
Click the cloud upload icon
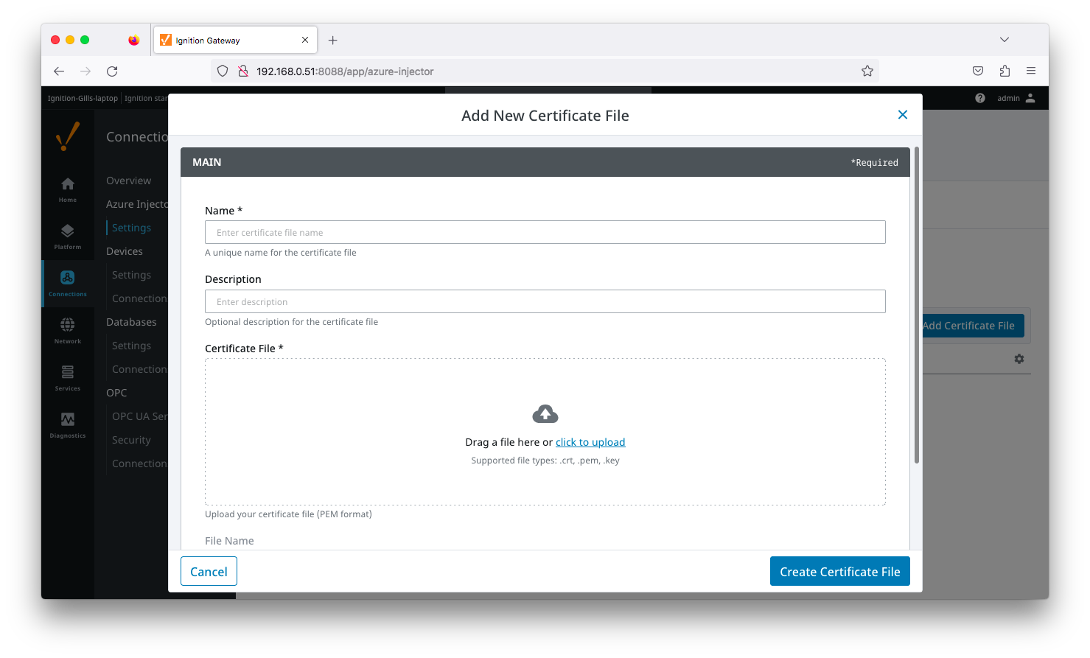click(545, 414)
